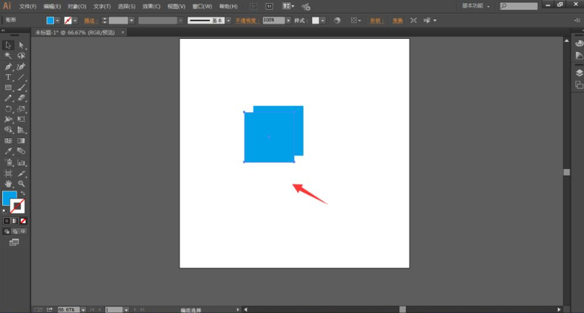Select the Eraser tool
Screen dimensions: 584x313
(x=21, y=98)
